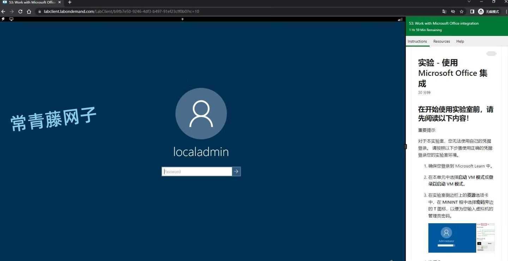Image resolution: width=508 pixels, height=261 pixels.
Task: Click the lightning bolt commands icon
Action: tap(3, 19)
